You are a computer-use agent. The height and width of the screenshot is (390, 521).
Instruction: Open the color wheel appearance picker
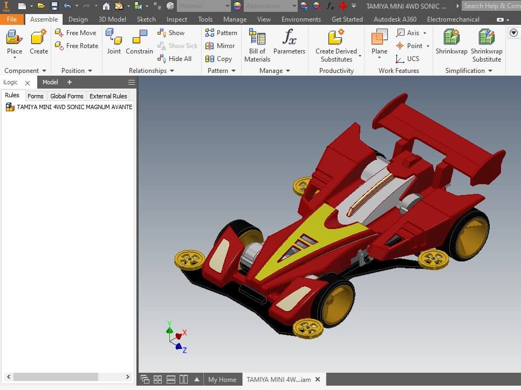coord(237,6)
